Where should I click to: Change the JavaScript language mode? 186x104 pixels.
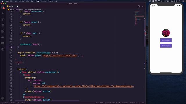click(x=125, y=103)
